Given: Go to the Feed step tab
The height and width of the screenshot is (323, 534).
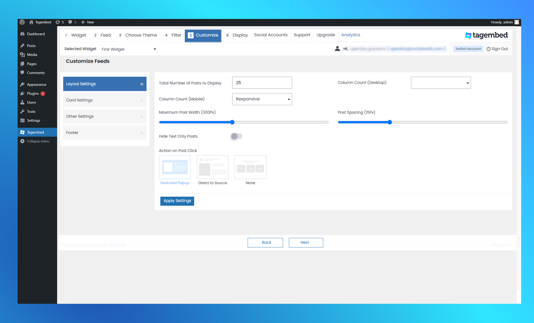Looking at the screenshot, I should click(x=102, y=35).
